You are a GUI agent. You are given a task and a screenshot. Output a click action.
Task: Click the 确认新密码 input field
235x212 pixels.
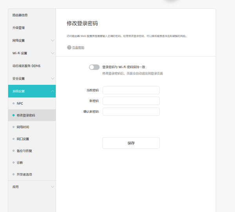point(131,112)
